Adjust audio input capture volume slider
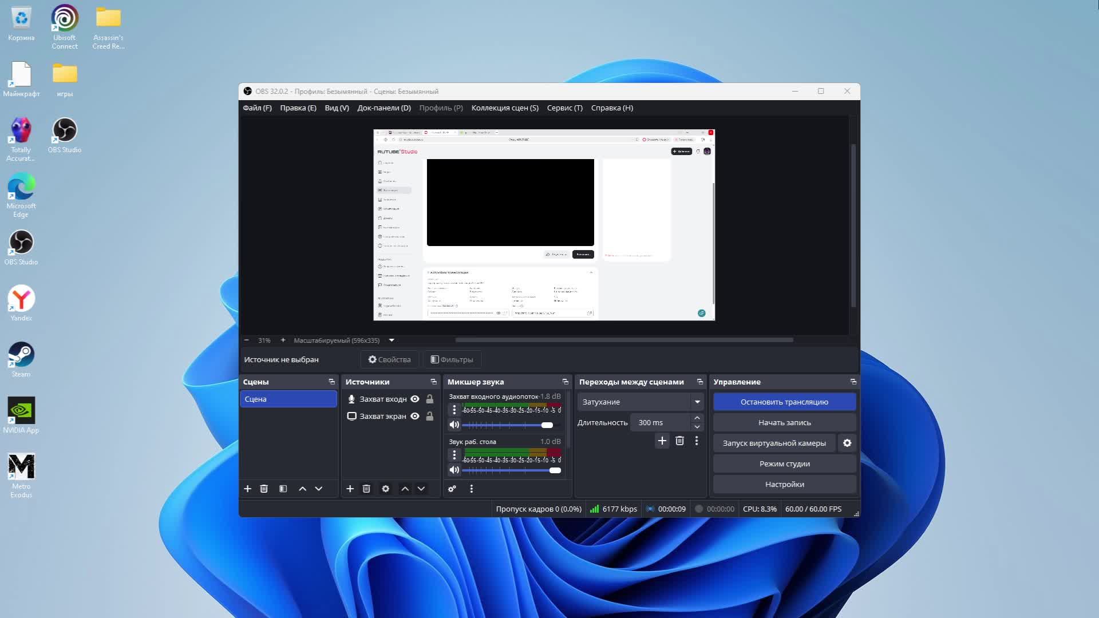This screenshot has height=618, width=1099. tap(547, 425)
